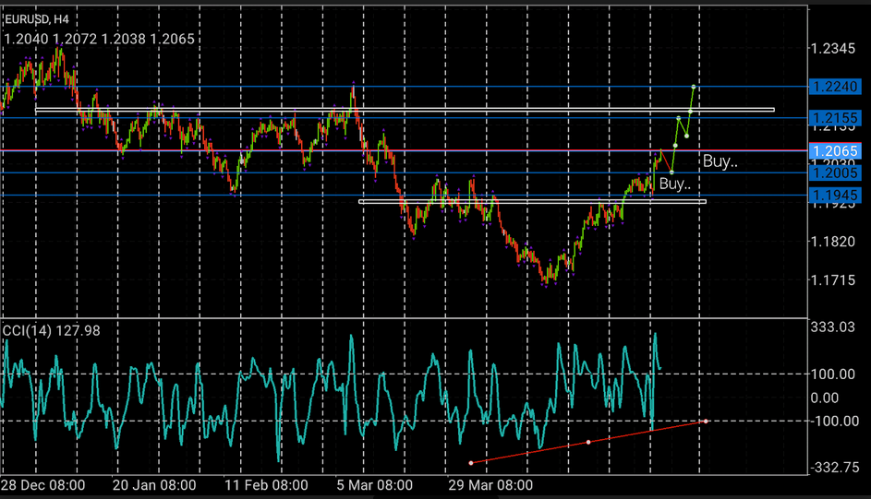The width and height of the screenshot is (871, 499).
Task: Click the 1.1945 price level tag
Action: point(835,196)
